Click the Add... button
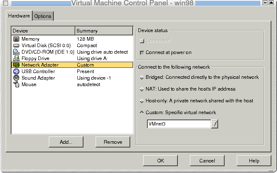This screenshot has height=173, width=277. pos(66,142)
